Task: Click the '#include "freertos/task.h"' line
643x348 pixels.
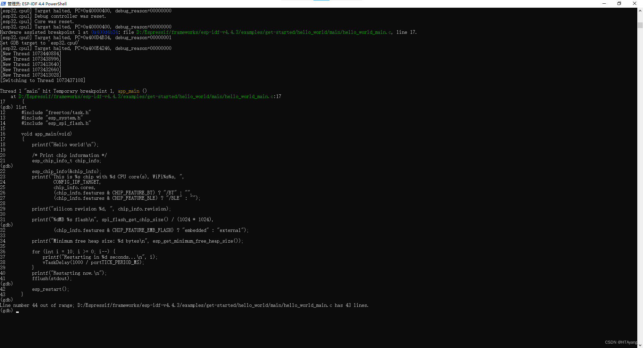Action: pos(56,112)
